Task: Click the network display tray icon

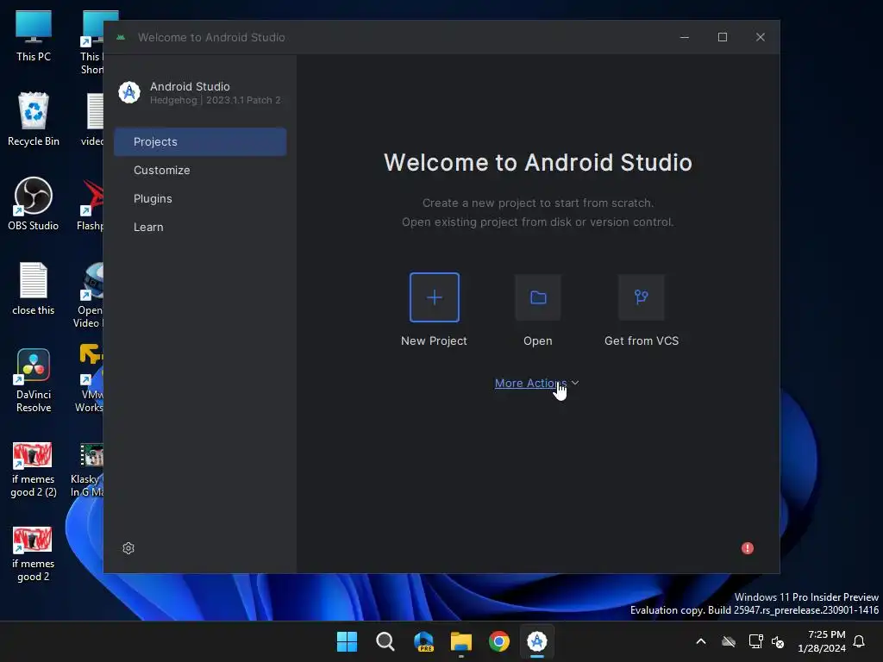Action: click(755, 641)
